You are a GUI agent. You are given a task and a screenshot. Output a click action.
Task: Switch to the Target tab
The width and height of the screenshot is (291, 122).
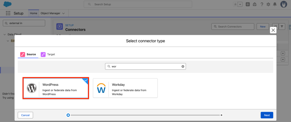click(48, 54)
